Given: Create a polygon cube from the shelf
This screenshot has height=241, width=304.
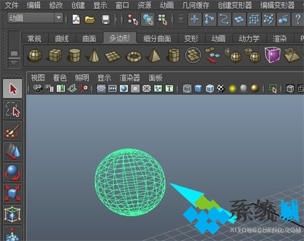Looking at the screenshot, I should (55, 55).
